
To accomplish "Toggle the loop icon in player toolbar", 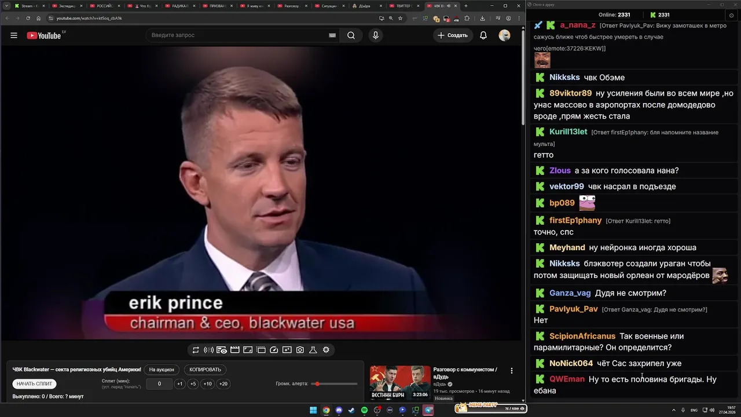I will pyautogui.click(x=196, y=350).
